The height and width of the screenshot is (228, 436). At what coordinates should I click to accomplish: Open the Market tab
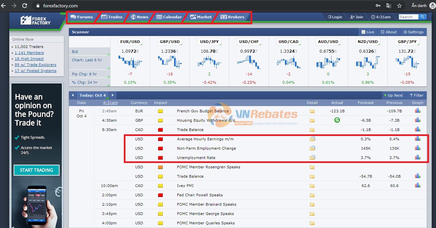point(201,17)
